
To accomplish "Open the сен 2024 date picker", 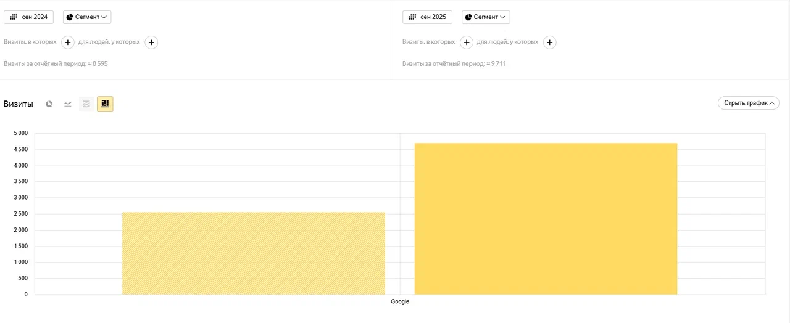I will [29, 17].
